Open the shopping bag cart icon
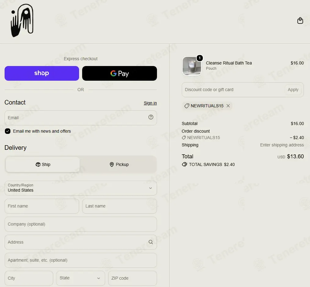310x287 pixels. pyautogui.click(x=300, y=20)
